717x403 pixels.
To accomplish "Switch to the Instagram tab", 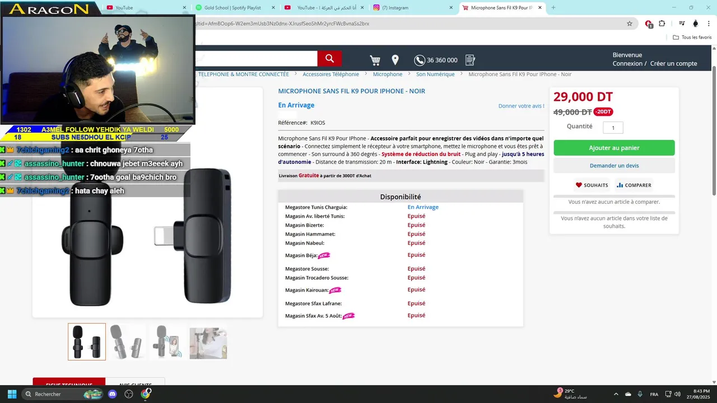I will (x=413, y=8).
